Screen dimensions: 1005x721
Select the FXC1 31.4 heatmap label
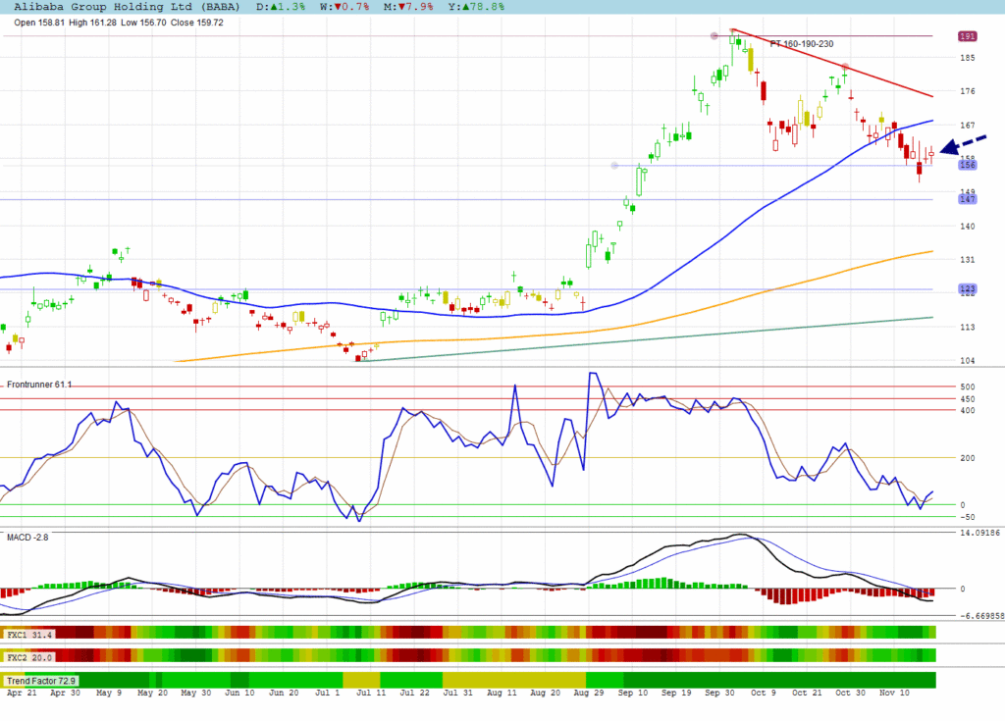(29, 634)
